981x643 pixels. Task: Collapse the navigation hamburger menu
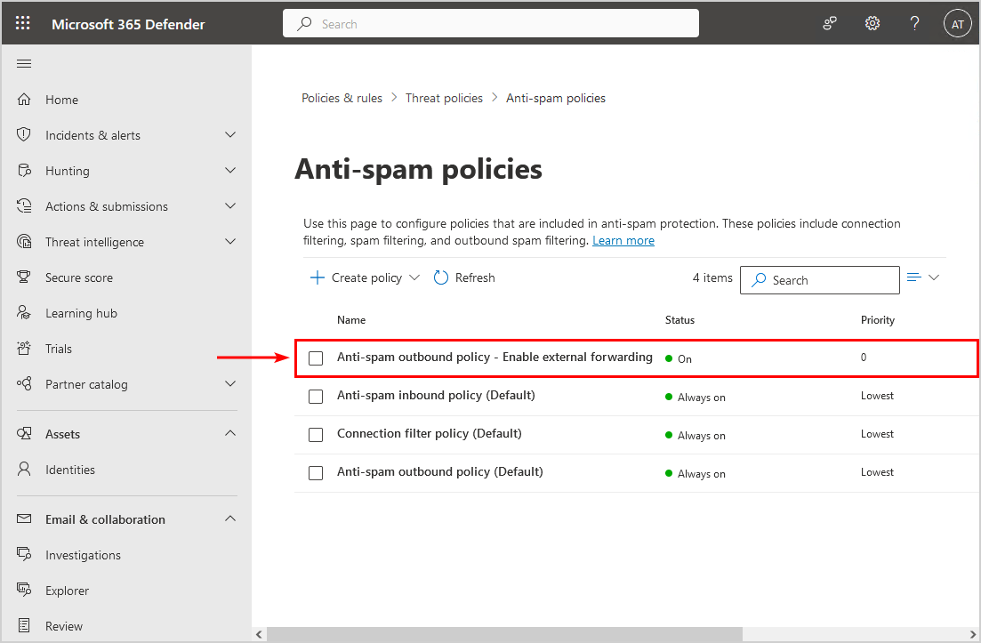tap(24, 63)
